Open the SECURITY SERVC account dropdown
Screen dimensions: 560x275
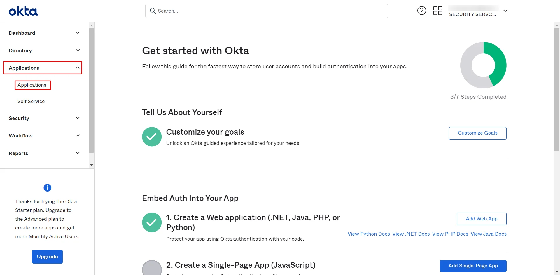[505, 11]
